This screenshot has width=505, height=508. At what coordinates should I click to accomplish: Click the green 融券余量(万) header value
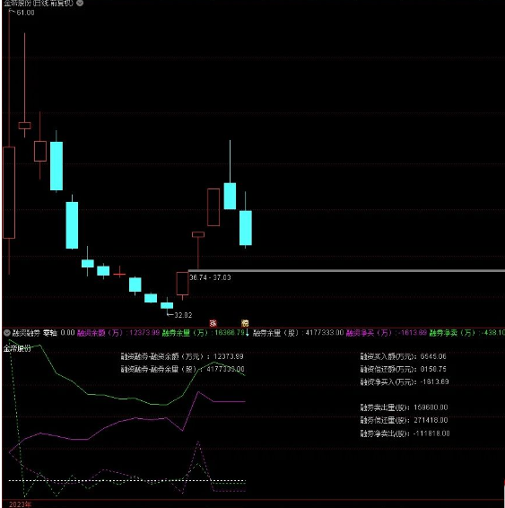point(204,333)
